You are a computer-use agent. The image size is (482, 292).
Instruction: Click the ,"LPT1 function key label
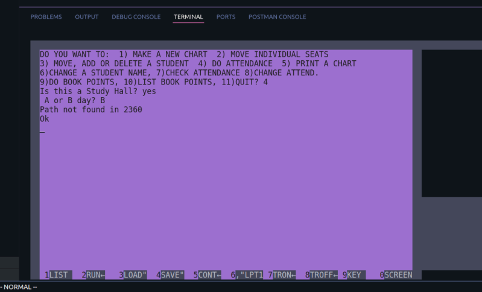(249, 275)
